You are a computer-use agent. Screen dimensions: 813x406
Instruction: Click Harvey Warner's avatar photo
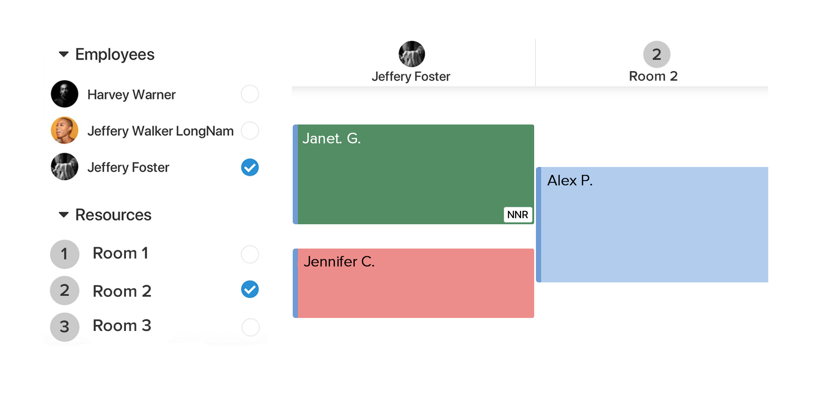click(65, 94)
